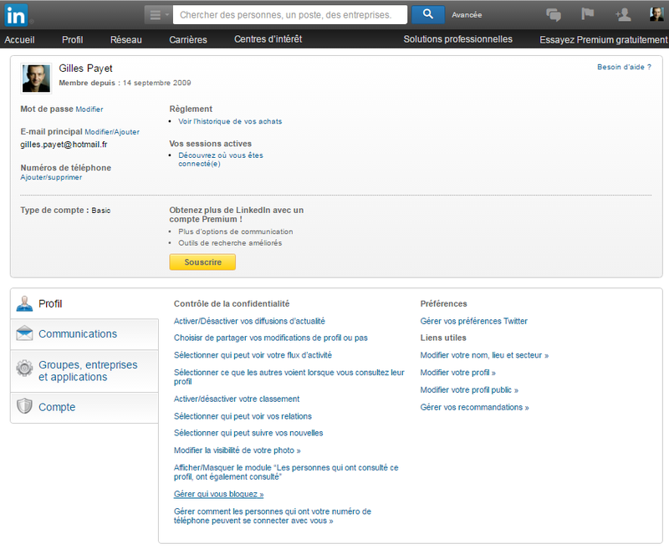The height and width of the screenshot is (549, 669).
Task: Open Modifier votre profil public link
Action: (x=469, y=390)
